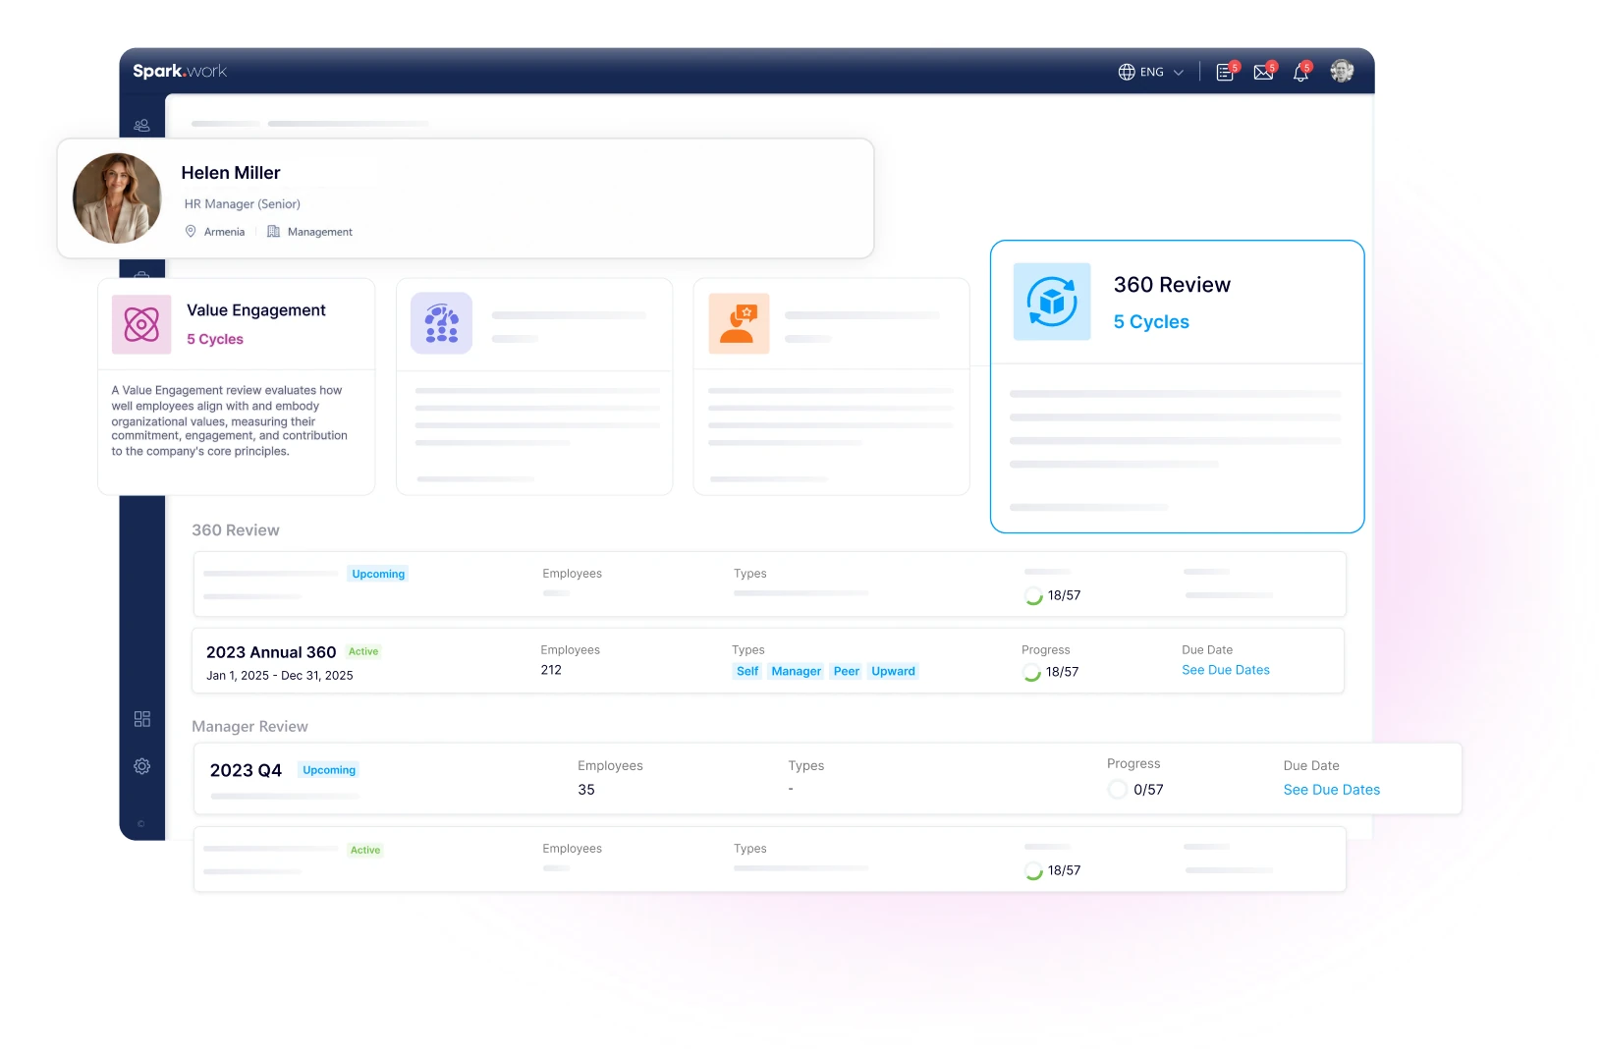
Task: Open the 2023 Q4 manager review cycle
Action: [246, 771]
